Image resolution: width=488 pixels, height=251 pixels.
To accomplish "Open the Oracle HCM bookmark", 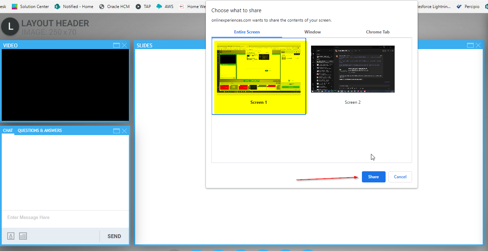I will tap(114, 7).
